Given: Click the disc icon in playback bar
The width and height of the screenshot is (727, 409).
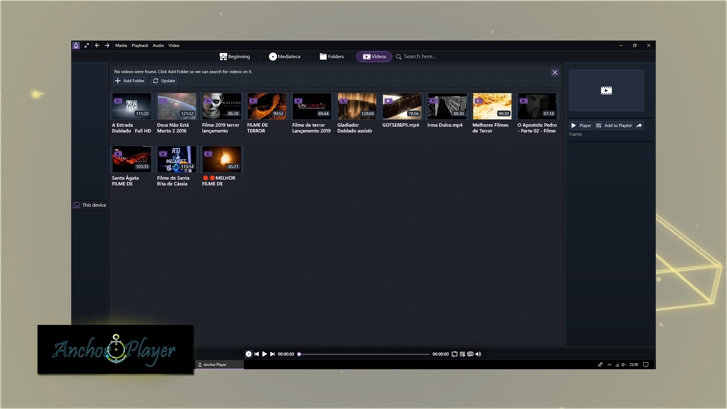Looking at the screenshot, I should [248, 354].
